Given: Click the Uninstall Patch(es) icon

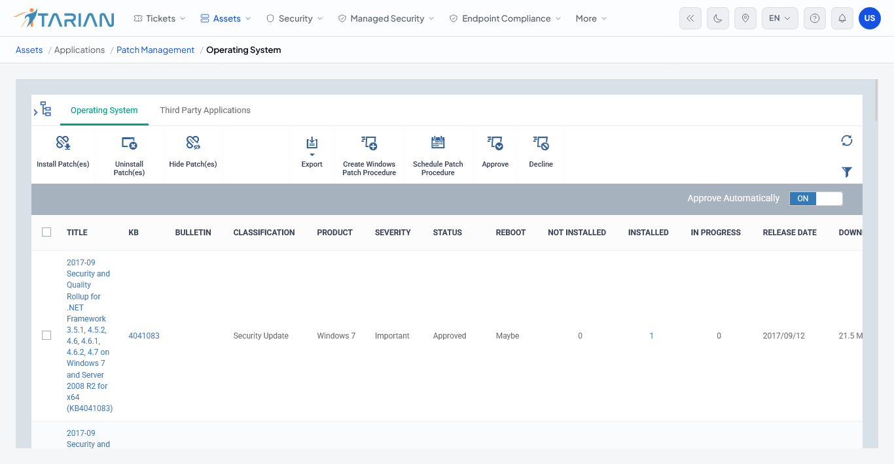Looking at the screenshot, I should 129,142.
